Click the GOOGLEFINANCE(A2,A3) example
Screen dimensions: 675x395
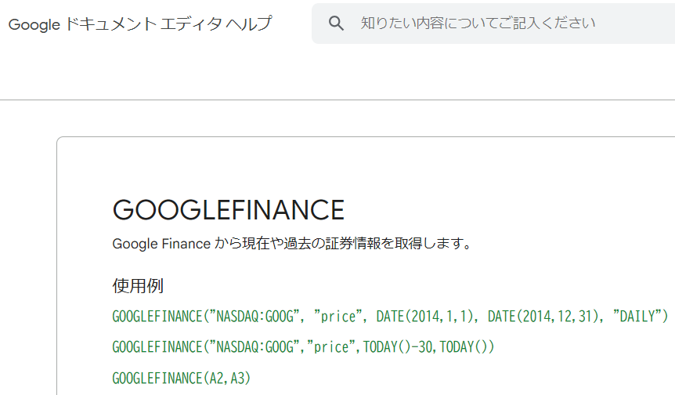(182, 378)
